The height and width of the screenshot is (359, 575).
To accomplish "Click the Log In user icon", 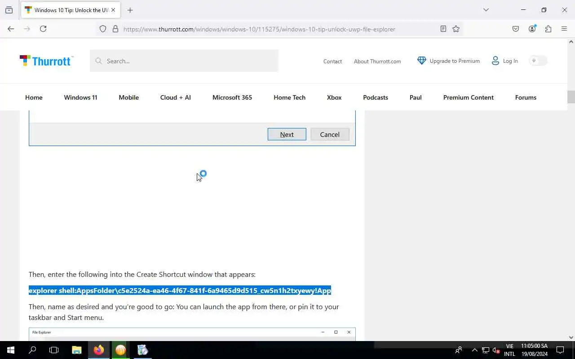I will click(495, 61).
